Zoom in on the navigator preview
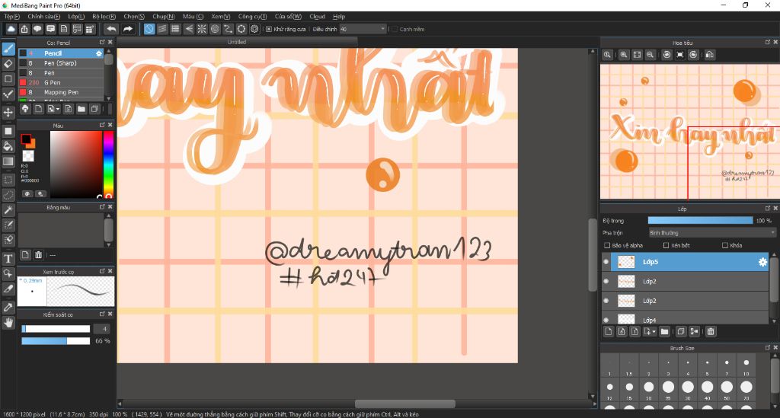The width and height of the screenshot is (780, 418). click(623, 55)
